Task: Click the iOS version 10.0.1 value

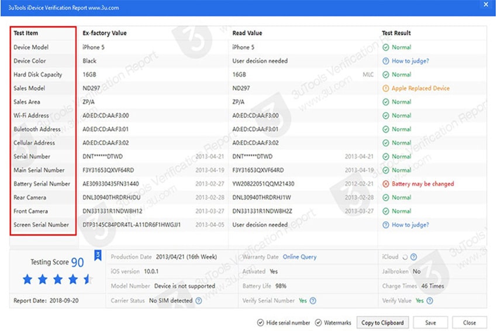Action: (x=151, y=271)
